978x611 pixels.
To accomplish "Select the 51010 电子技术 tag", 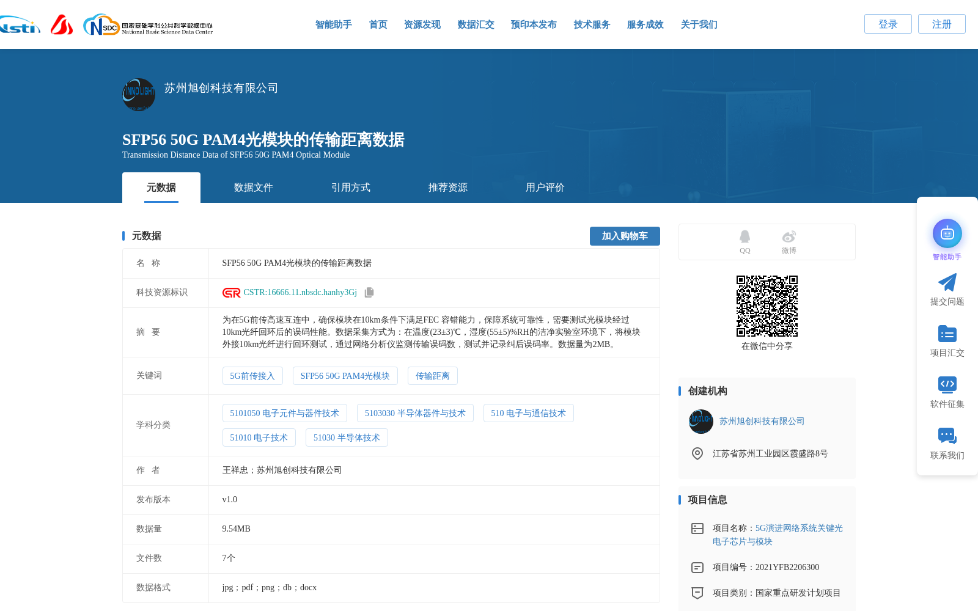I will pos(259,437).
